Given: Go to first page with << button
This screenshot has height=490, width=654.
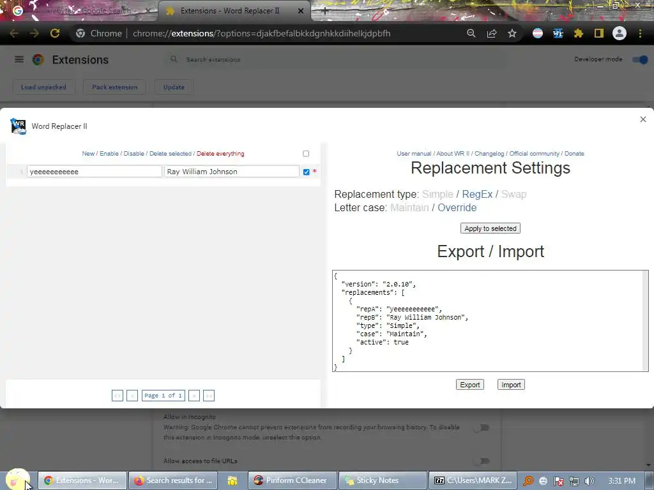Looking at the screenshot, I should pos(118,396).
